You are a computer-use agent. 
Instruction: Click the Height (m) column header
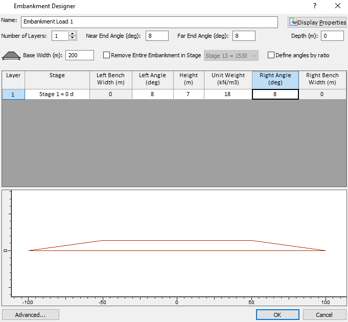(189, 80)
